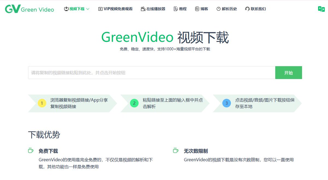328x180 pixels.
Task: Click the 无次数限制 title
Action: [196, 151]
